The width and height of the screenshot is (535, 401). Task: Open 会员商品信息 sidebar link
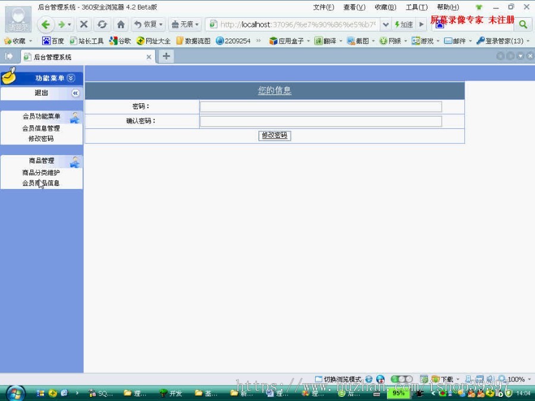[41, 183]
